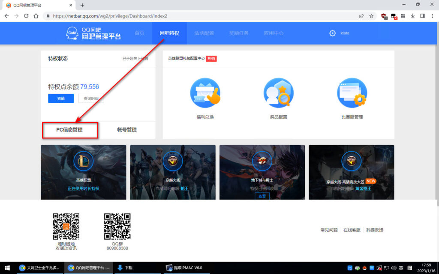
Task: Select the 英雄联盟 game card icon
Action: point(83,162)
